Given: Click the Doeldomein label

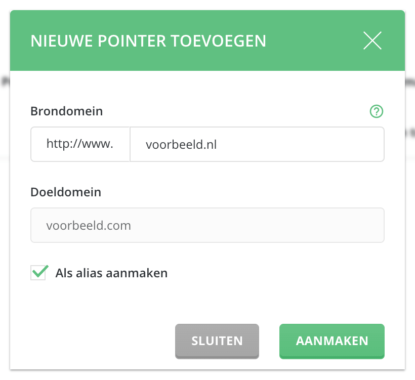Looking at the screenshot, I should pyautogui.click(x=66, y=192).
